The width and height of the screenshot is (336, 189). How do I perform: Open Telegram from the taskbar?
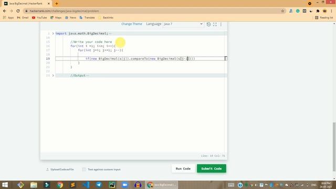click(99, 185)
